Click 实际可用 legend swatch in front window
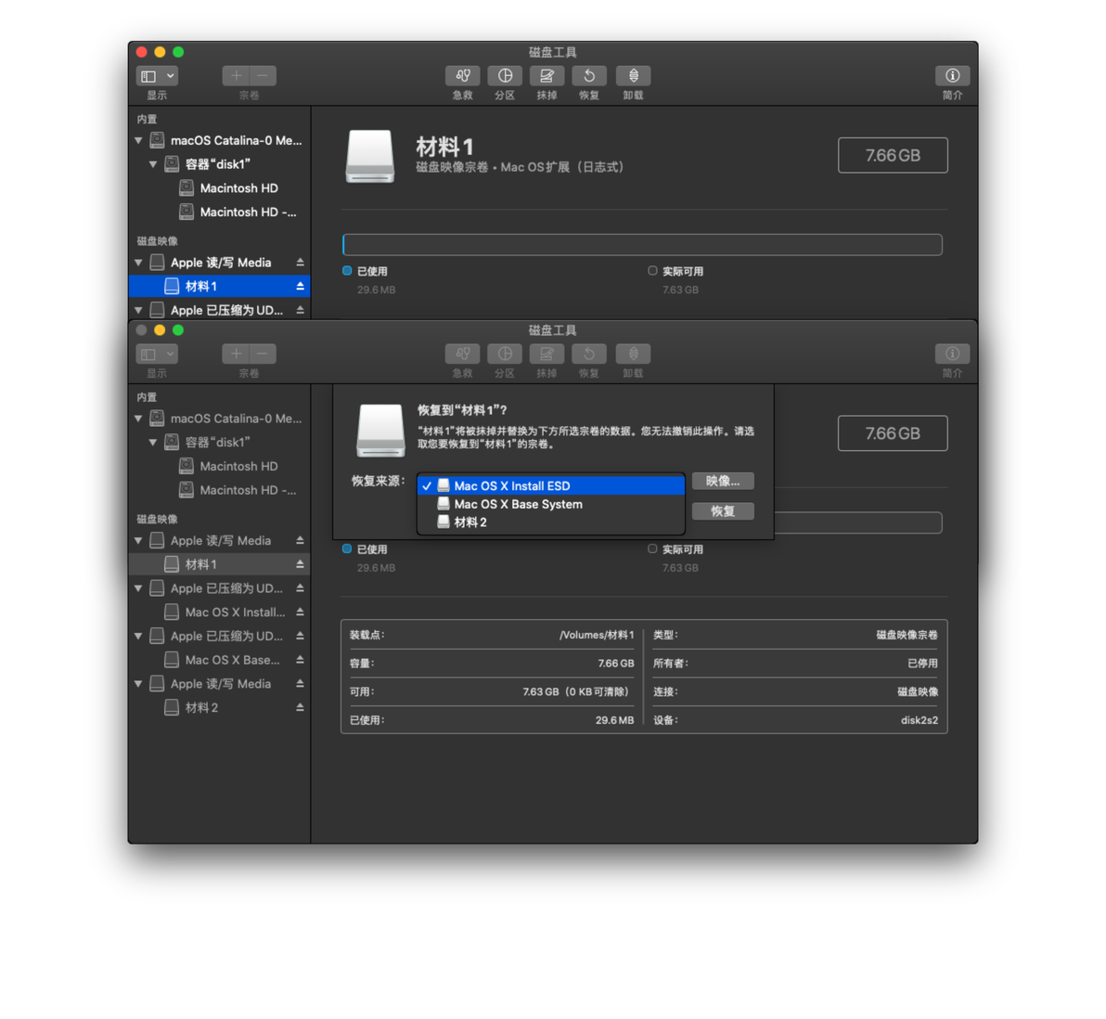This screenshot has height=1019, width=1106. click(652, 549)
